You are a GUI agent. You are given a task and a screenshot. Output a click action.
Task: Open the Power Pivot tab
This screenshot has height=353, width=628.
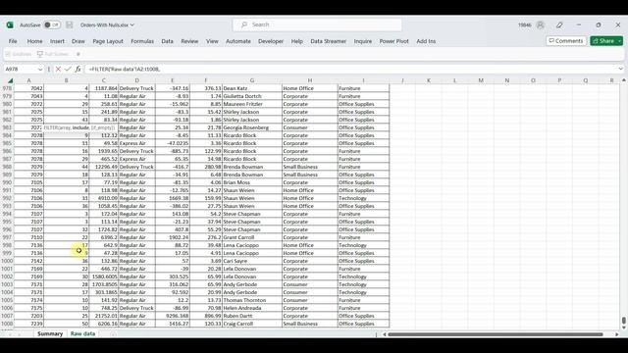(x=394, y=41)
